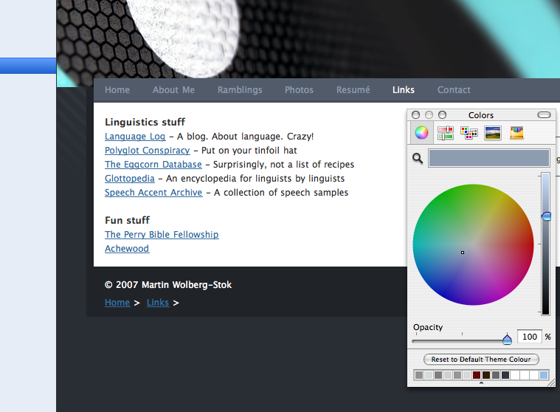Open the About Me navigation tab

click(173, 89)
